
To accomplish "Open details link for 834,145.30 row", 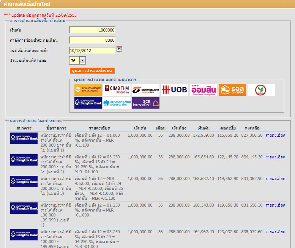I will pos(275,157).
